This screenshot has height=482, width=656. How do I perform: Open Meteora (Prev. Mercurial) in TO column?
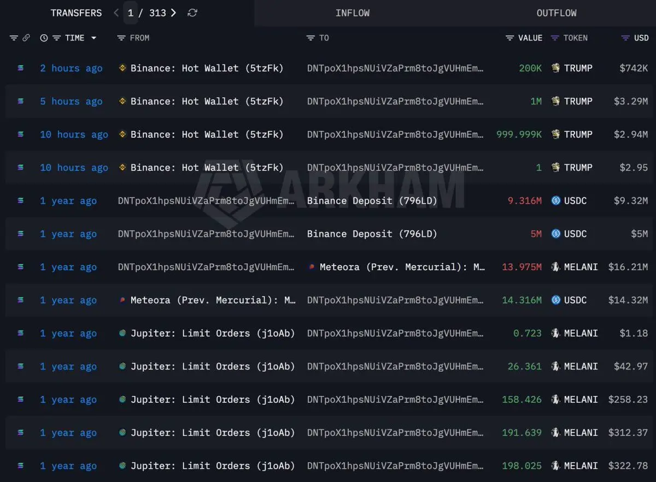[x=402, y=267]
